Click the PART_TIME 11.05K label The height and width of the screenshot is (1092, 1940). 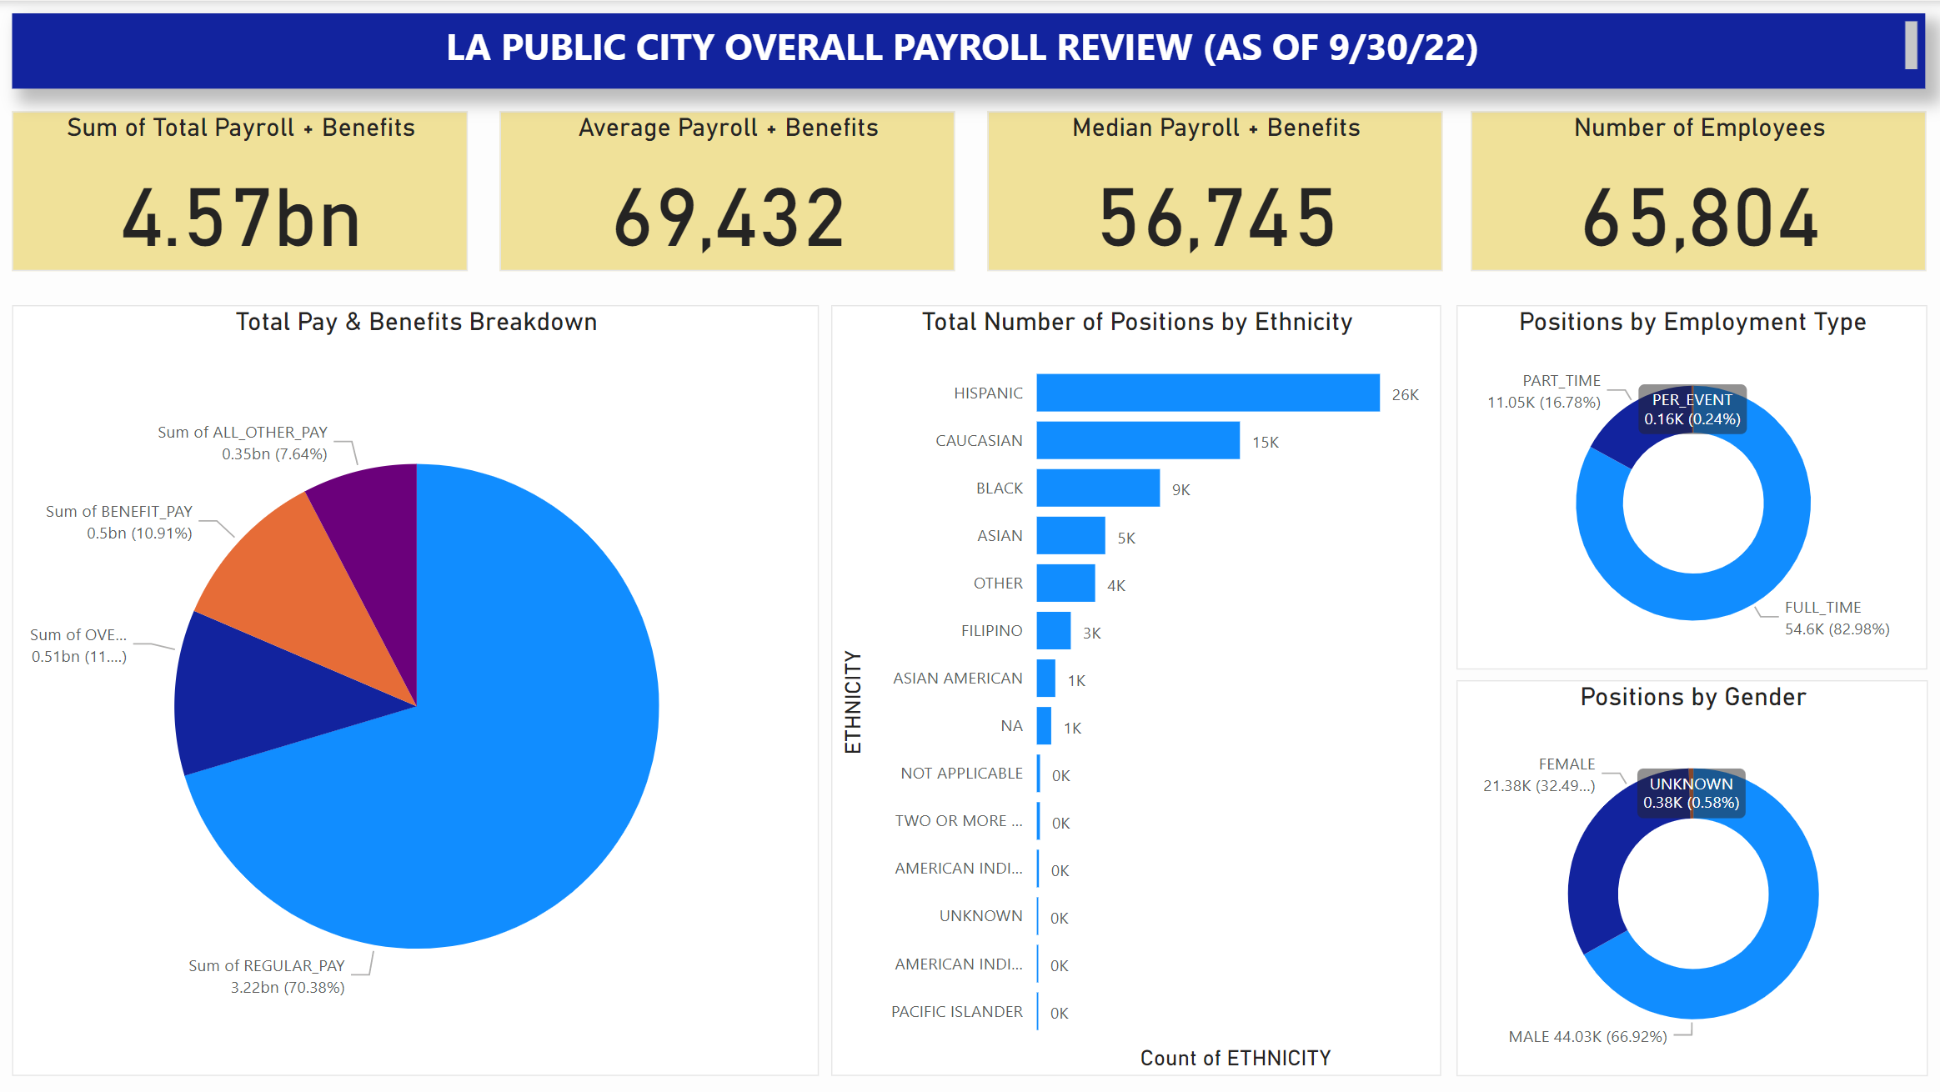click(1544, 391)
